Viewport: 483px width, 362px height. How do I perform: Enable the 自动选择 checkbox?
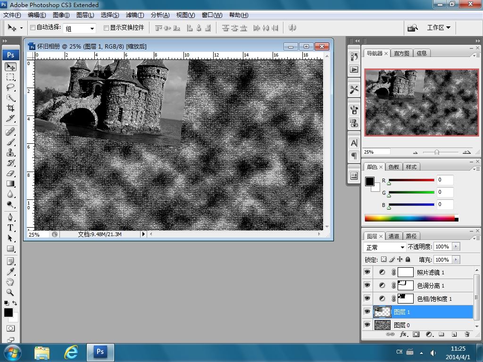33,28
